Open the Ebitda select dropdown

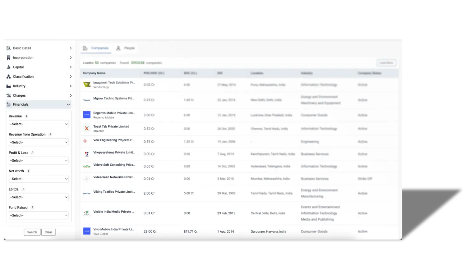pyautogui.click(x=38, y=197)
